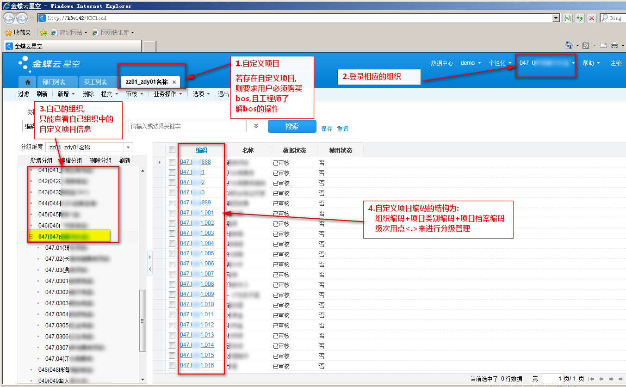Check the row with code ending 1.010
The height and width of the screenshot is (387, 626).
click(172, 305)
